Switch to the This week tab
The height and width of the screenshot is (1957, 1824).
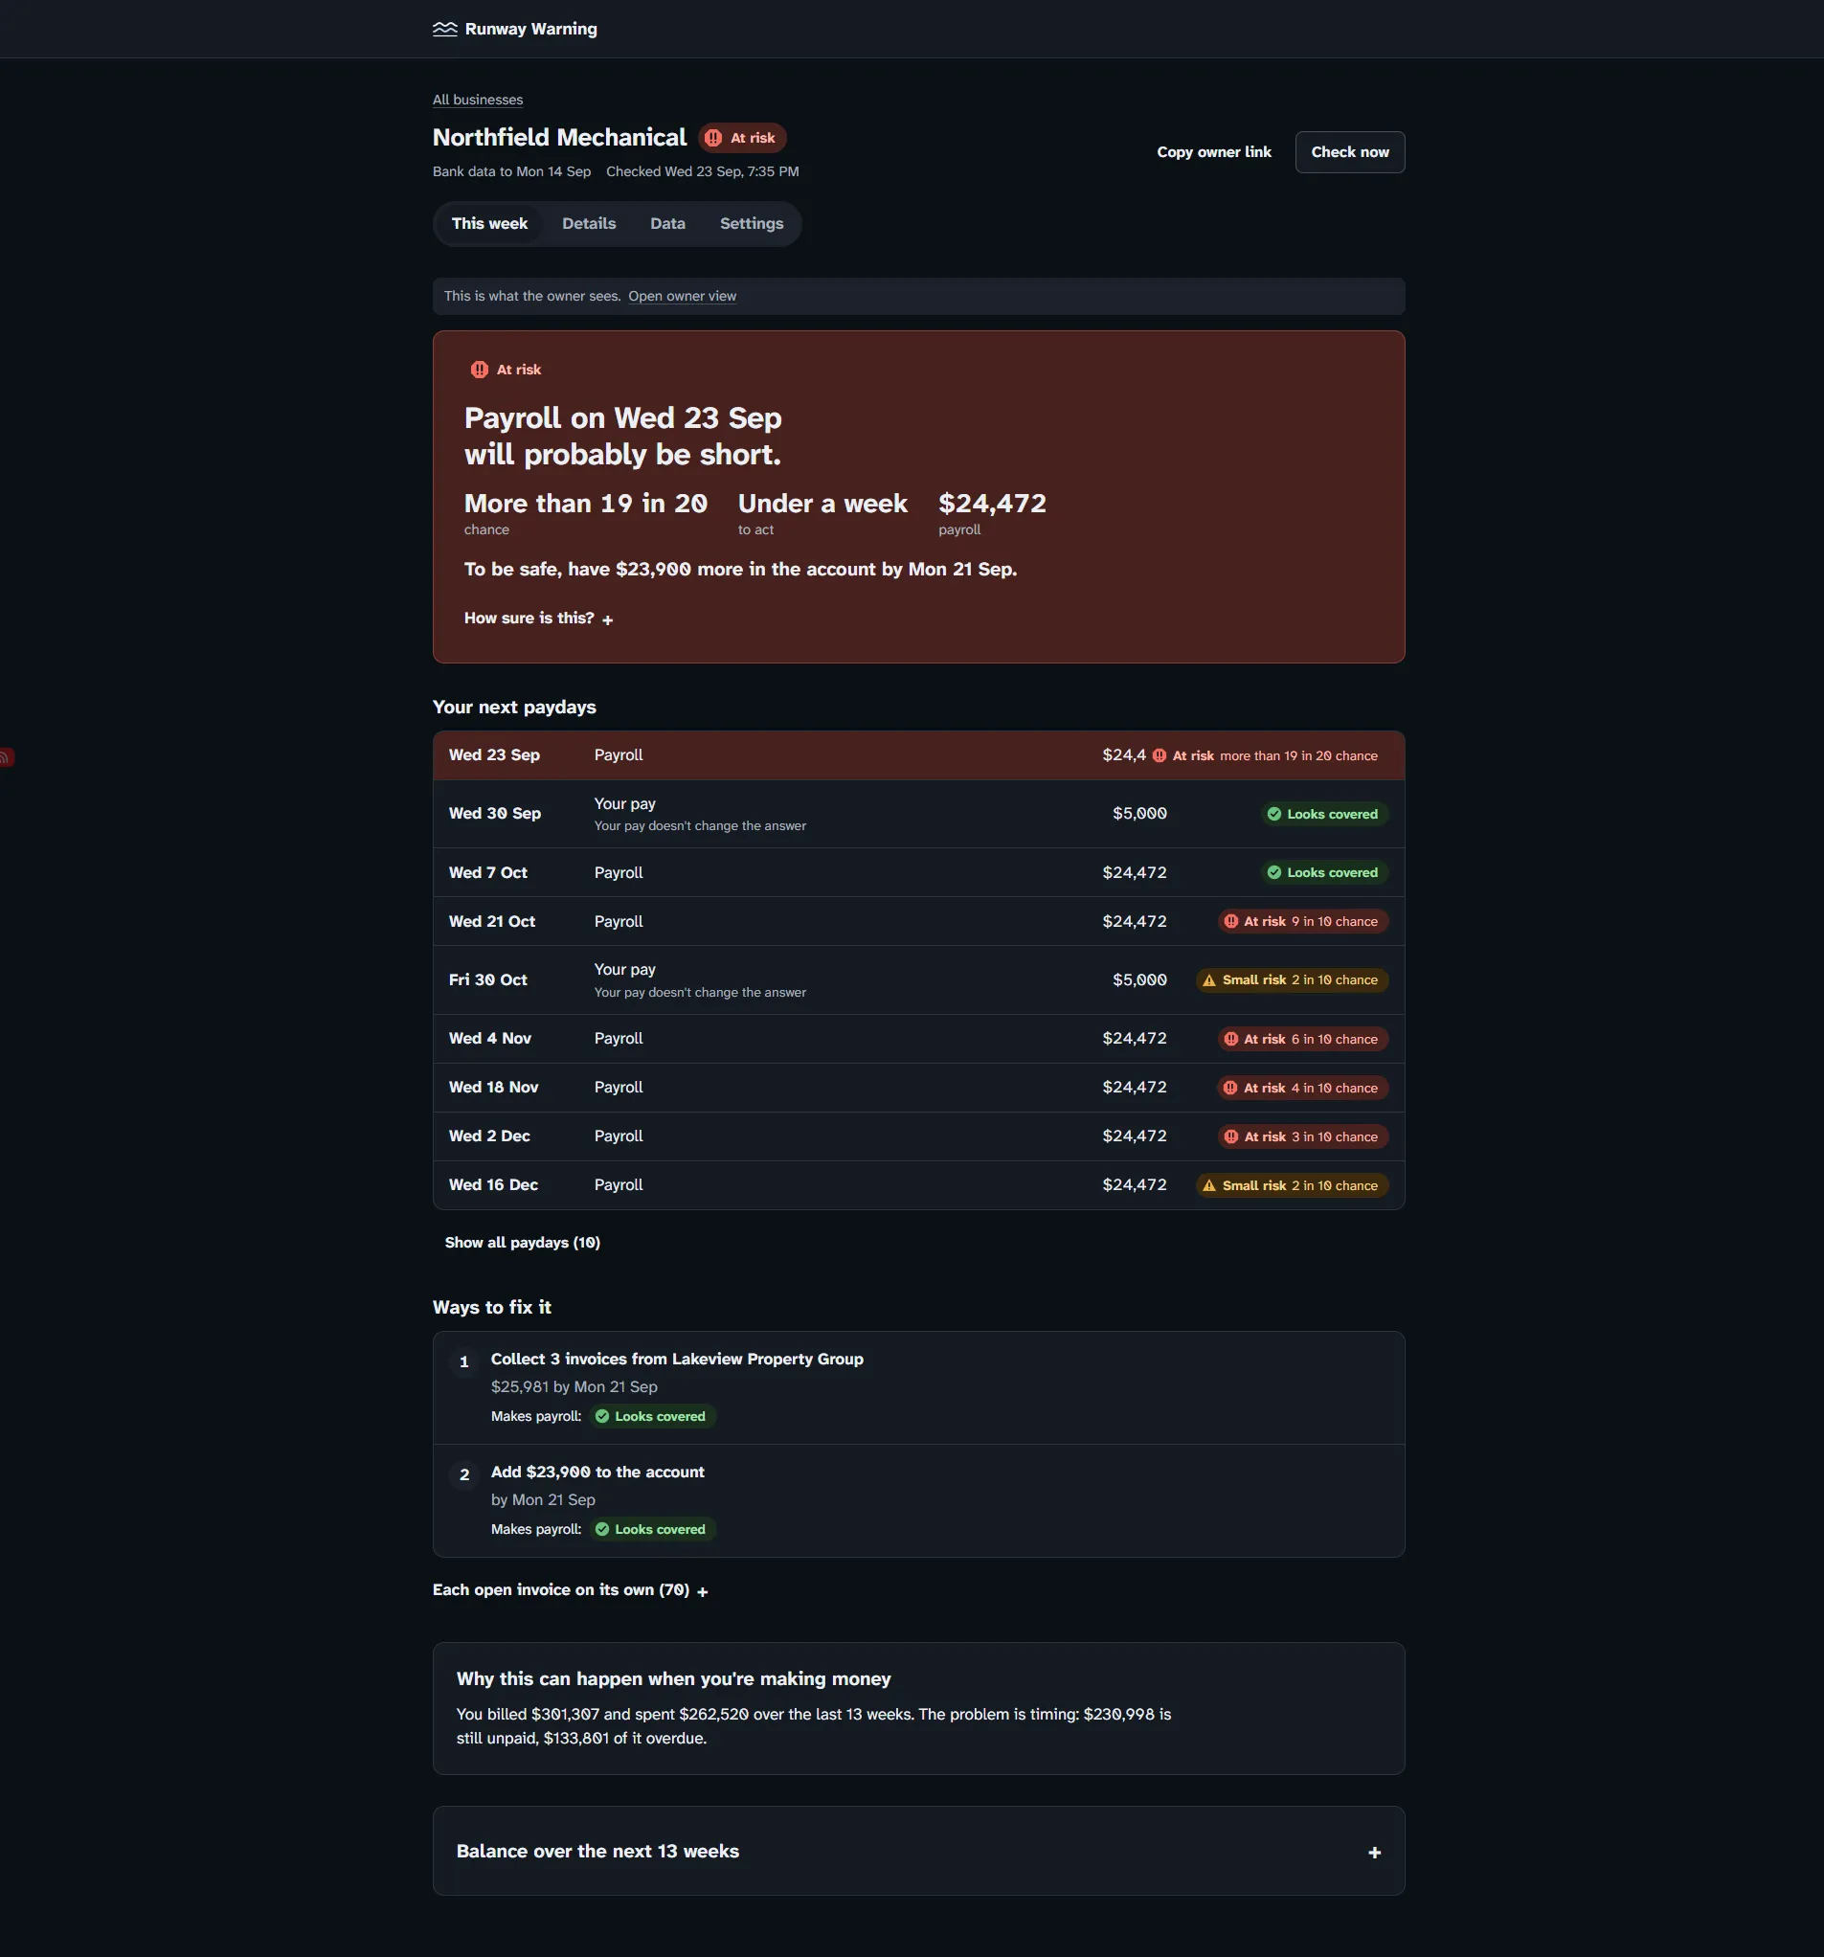tap(489, 223)
